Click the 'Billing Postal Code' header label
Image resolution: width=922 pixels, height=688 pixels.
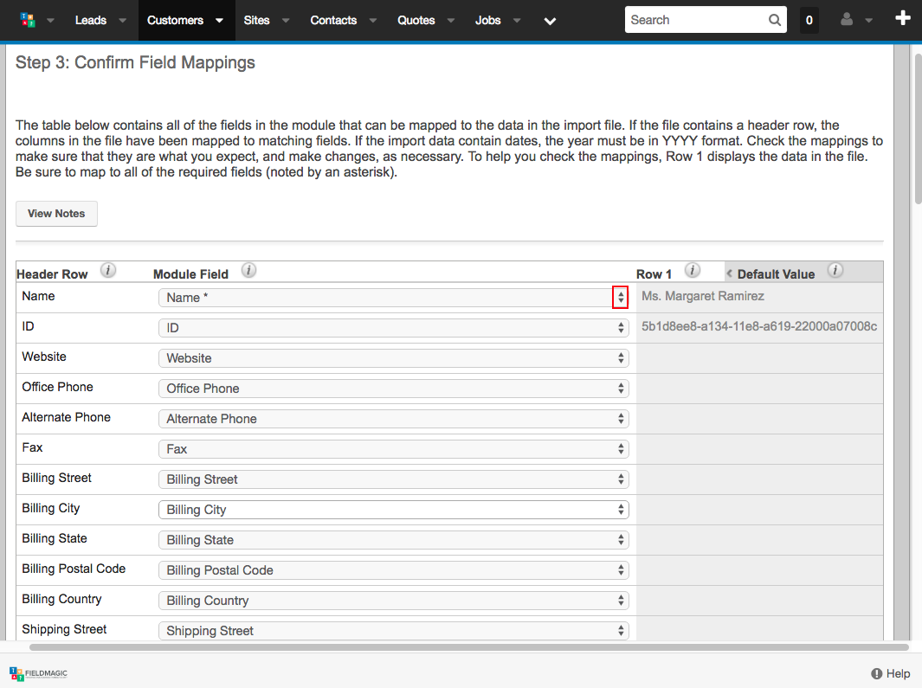point(74,569)
